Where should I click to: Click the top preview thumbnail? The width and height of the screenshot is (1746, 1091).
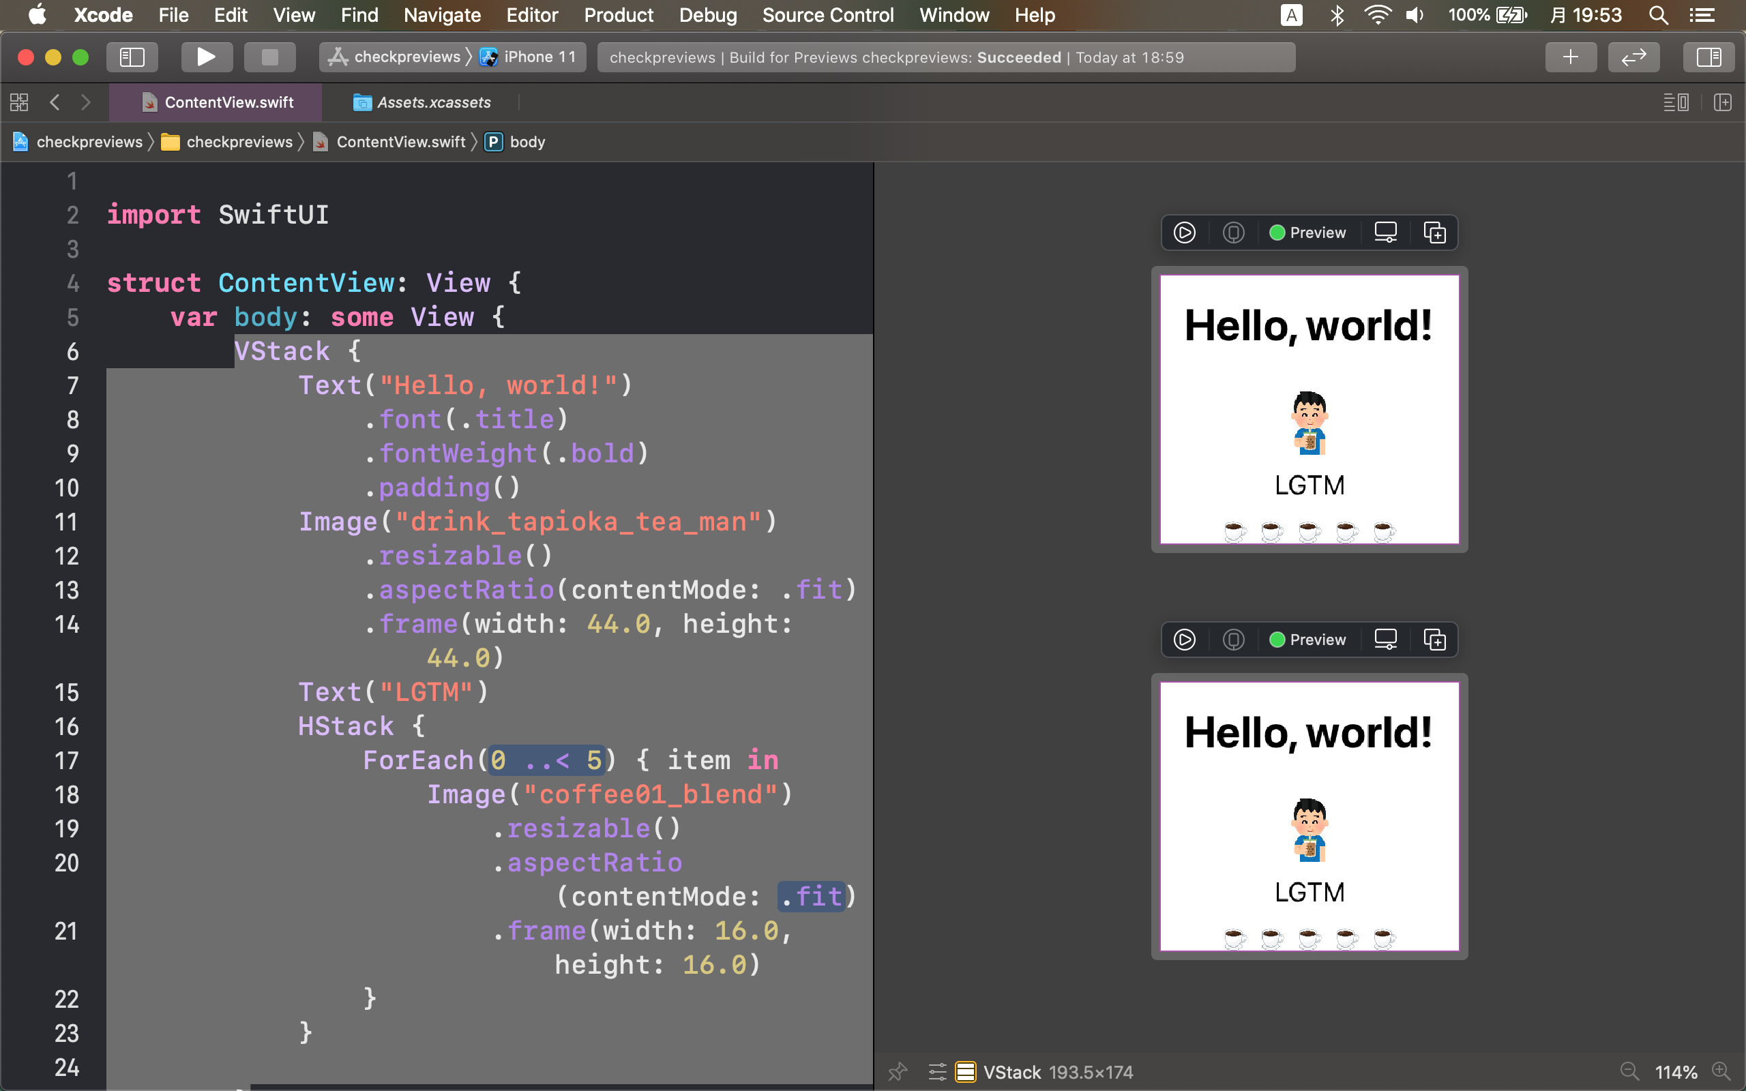click(x=1309, y=409)
